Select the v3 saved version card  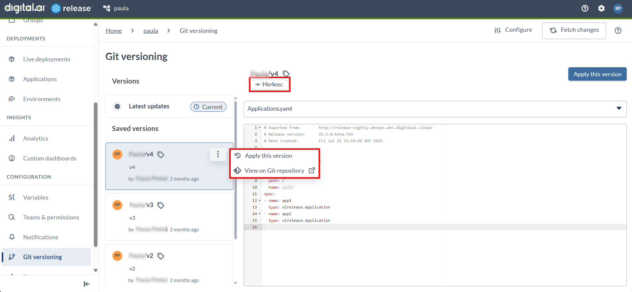169,217
